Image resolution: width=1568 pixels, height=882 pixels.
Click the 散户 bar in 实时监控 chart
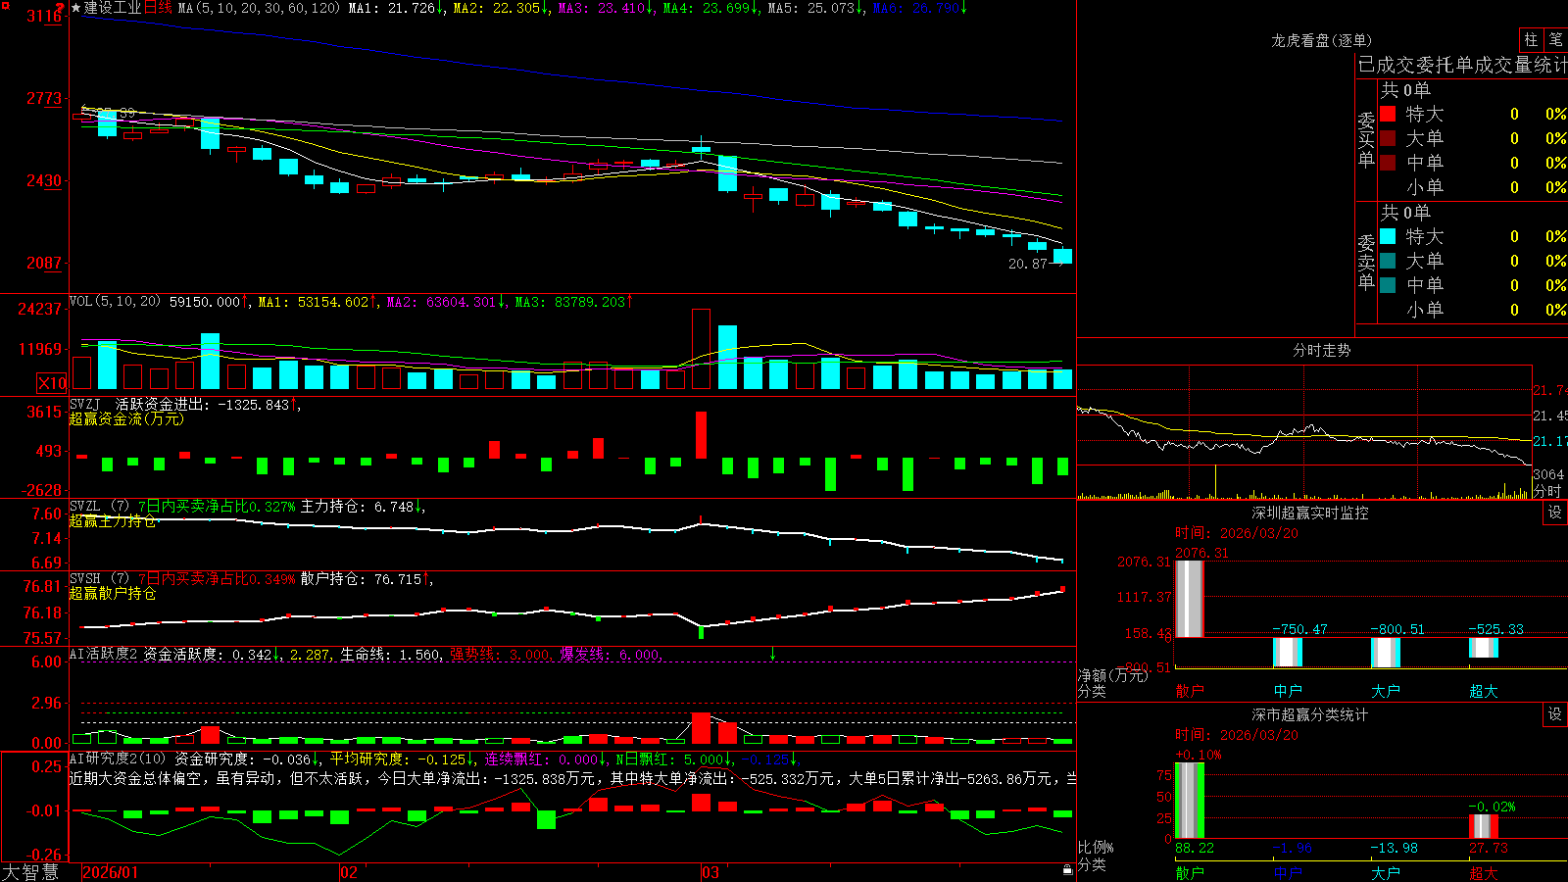tap(1189, 599)
